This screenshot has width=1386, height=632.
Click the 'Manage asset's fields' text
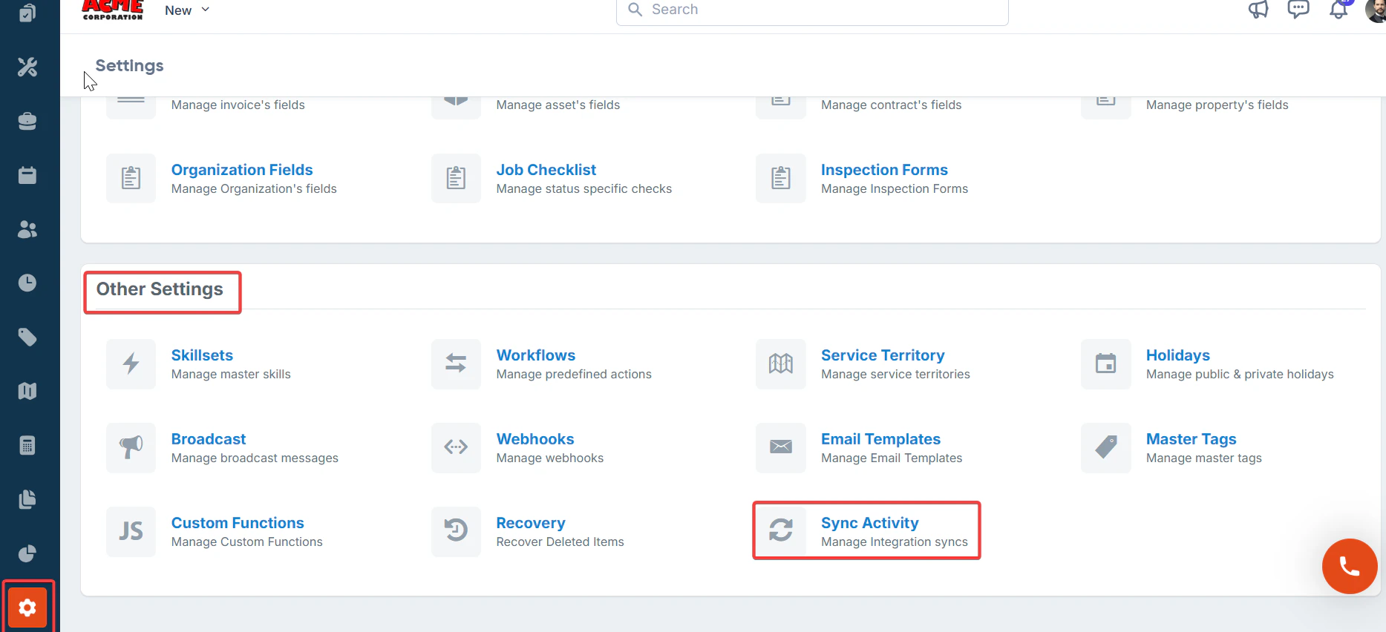click(x=558, y=105)
